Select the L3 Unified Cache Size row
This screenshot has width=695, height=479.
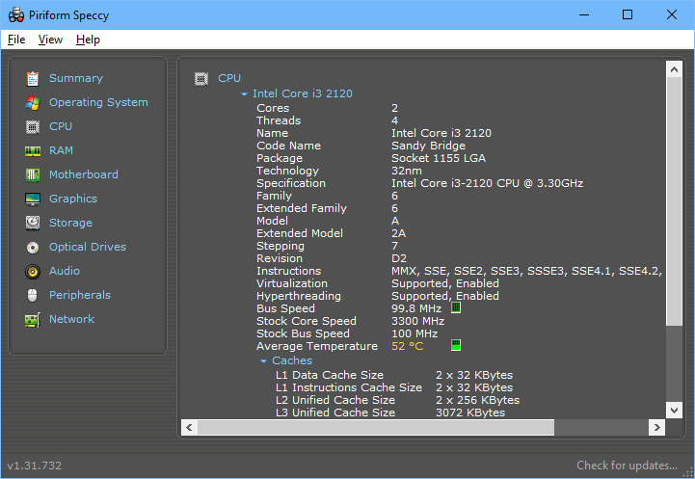click(390, 412)
